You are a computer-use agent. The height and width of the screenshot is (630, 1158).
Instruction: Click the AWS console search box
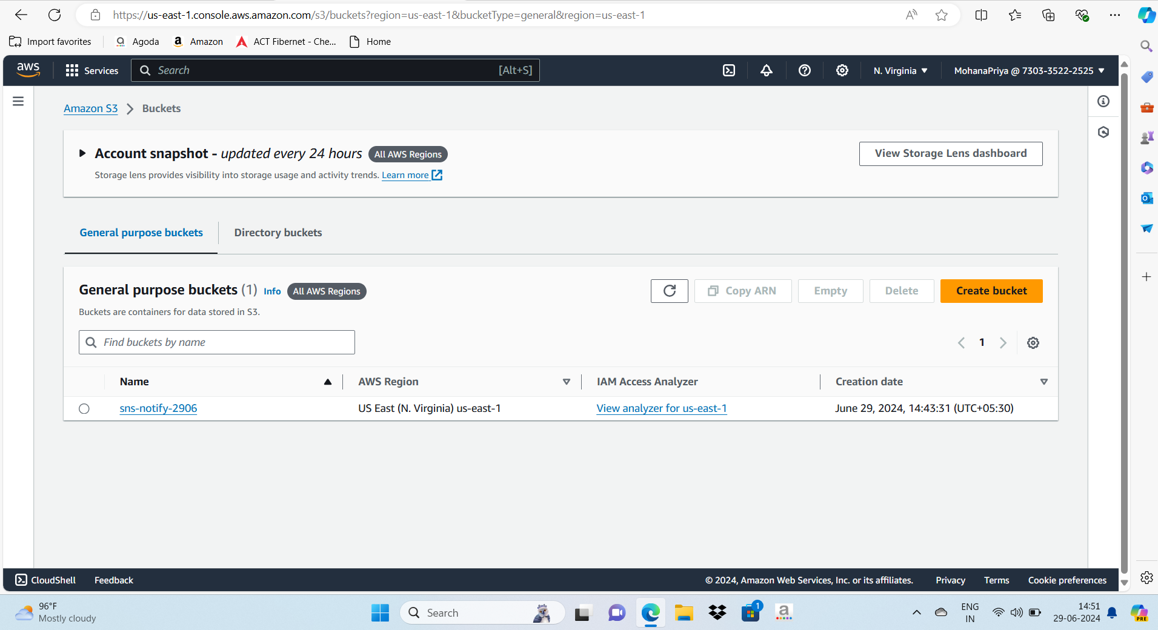pyautogui.click(x=336, y=70)
